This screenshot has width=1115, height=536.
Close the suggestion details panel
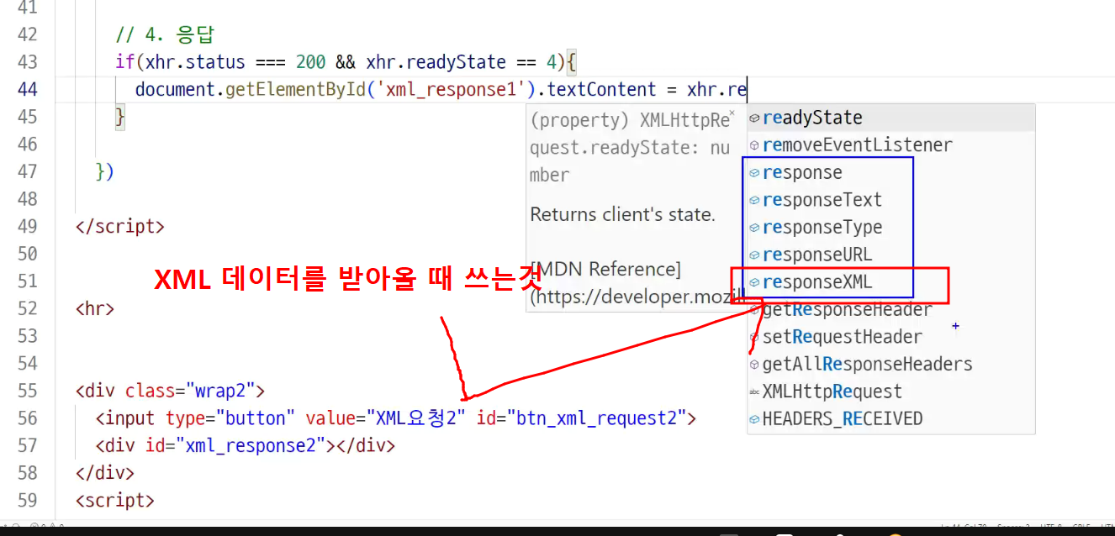coord(732,112)
